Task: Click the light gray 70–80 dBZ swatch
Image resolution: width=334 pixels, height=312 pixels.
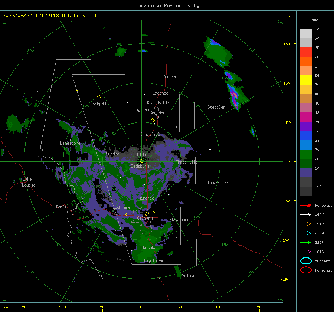Action: click(x=306, y=34)
